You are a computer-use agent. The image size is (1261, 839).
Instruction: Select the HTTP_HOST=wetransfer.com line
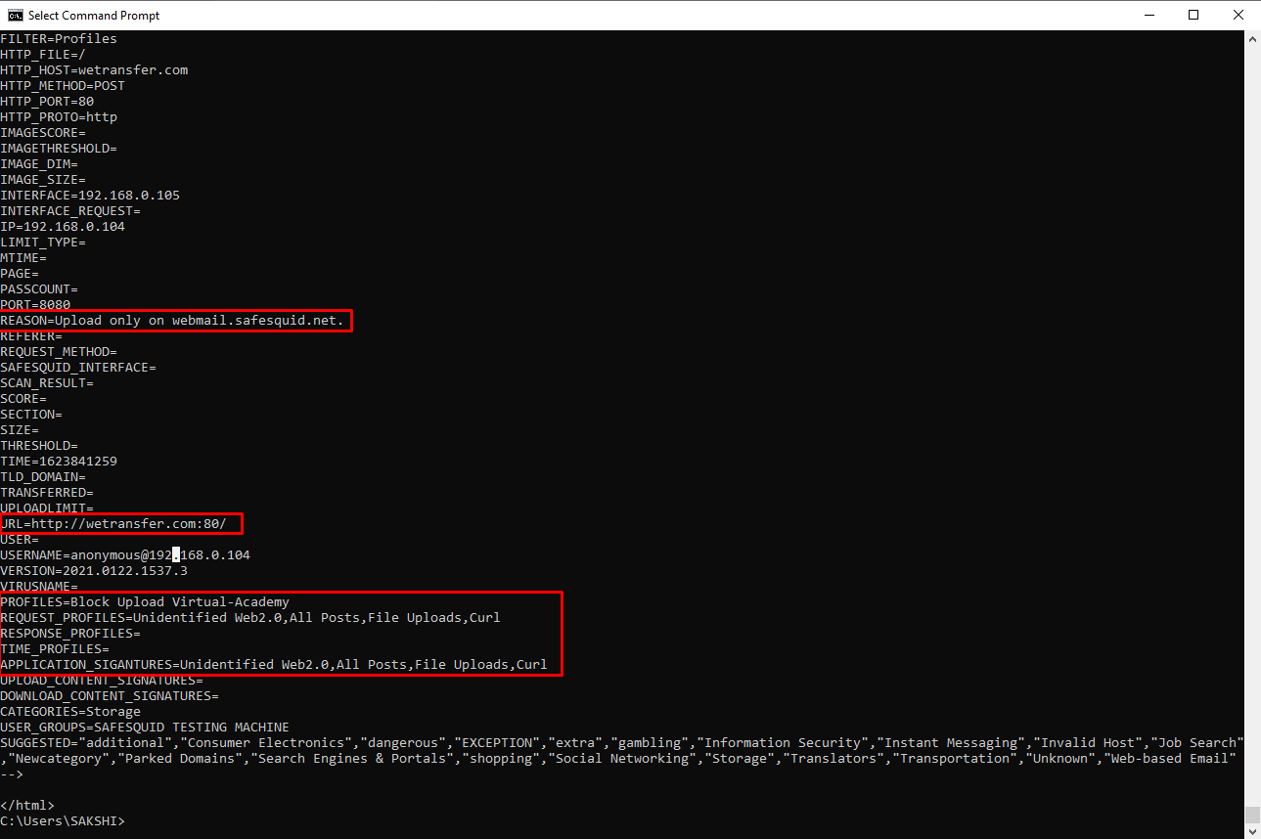click(94, 69)
